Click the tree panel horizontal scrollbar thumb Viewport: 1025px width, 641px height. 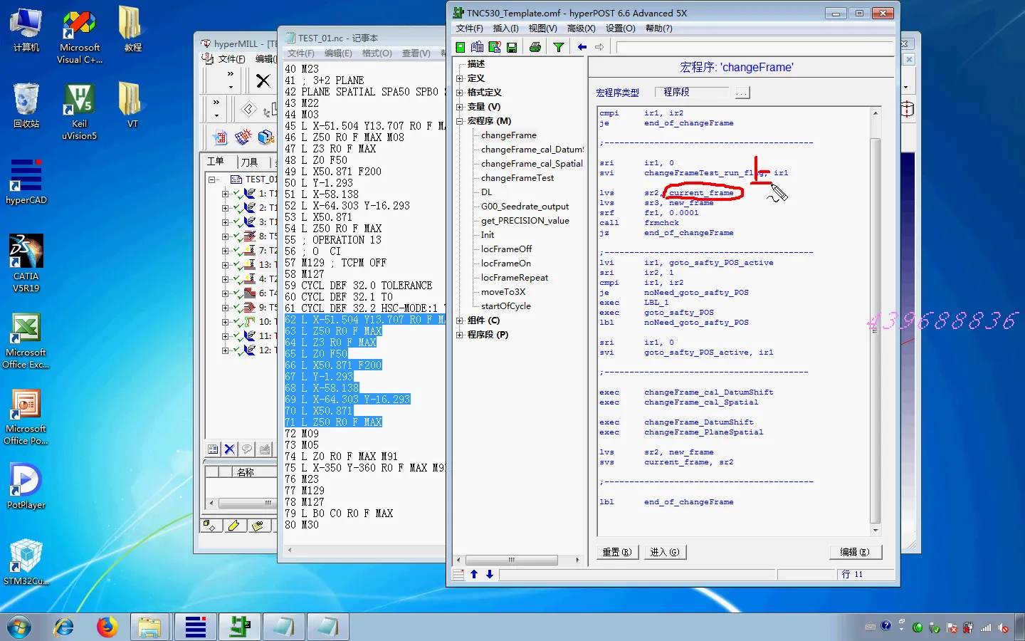tap(511, 561)
